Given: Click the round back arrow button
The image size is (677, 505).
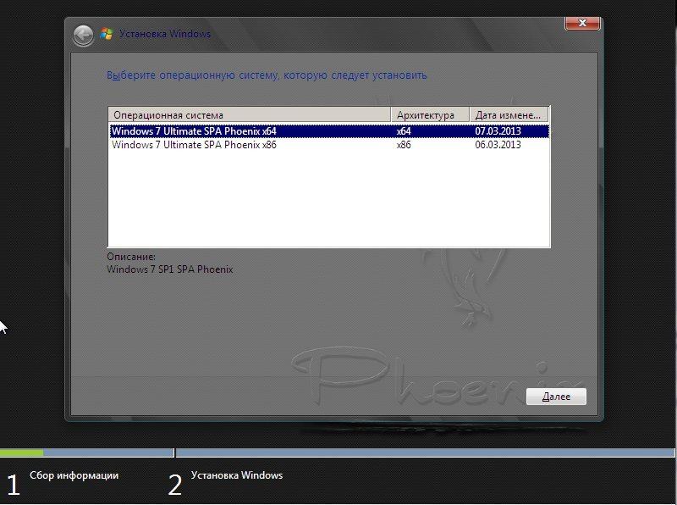Looking at the screenshot, I should point(83,35).
